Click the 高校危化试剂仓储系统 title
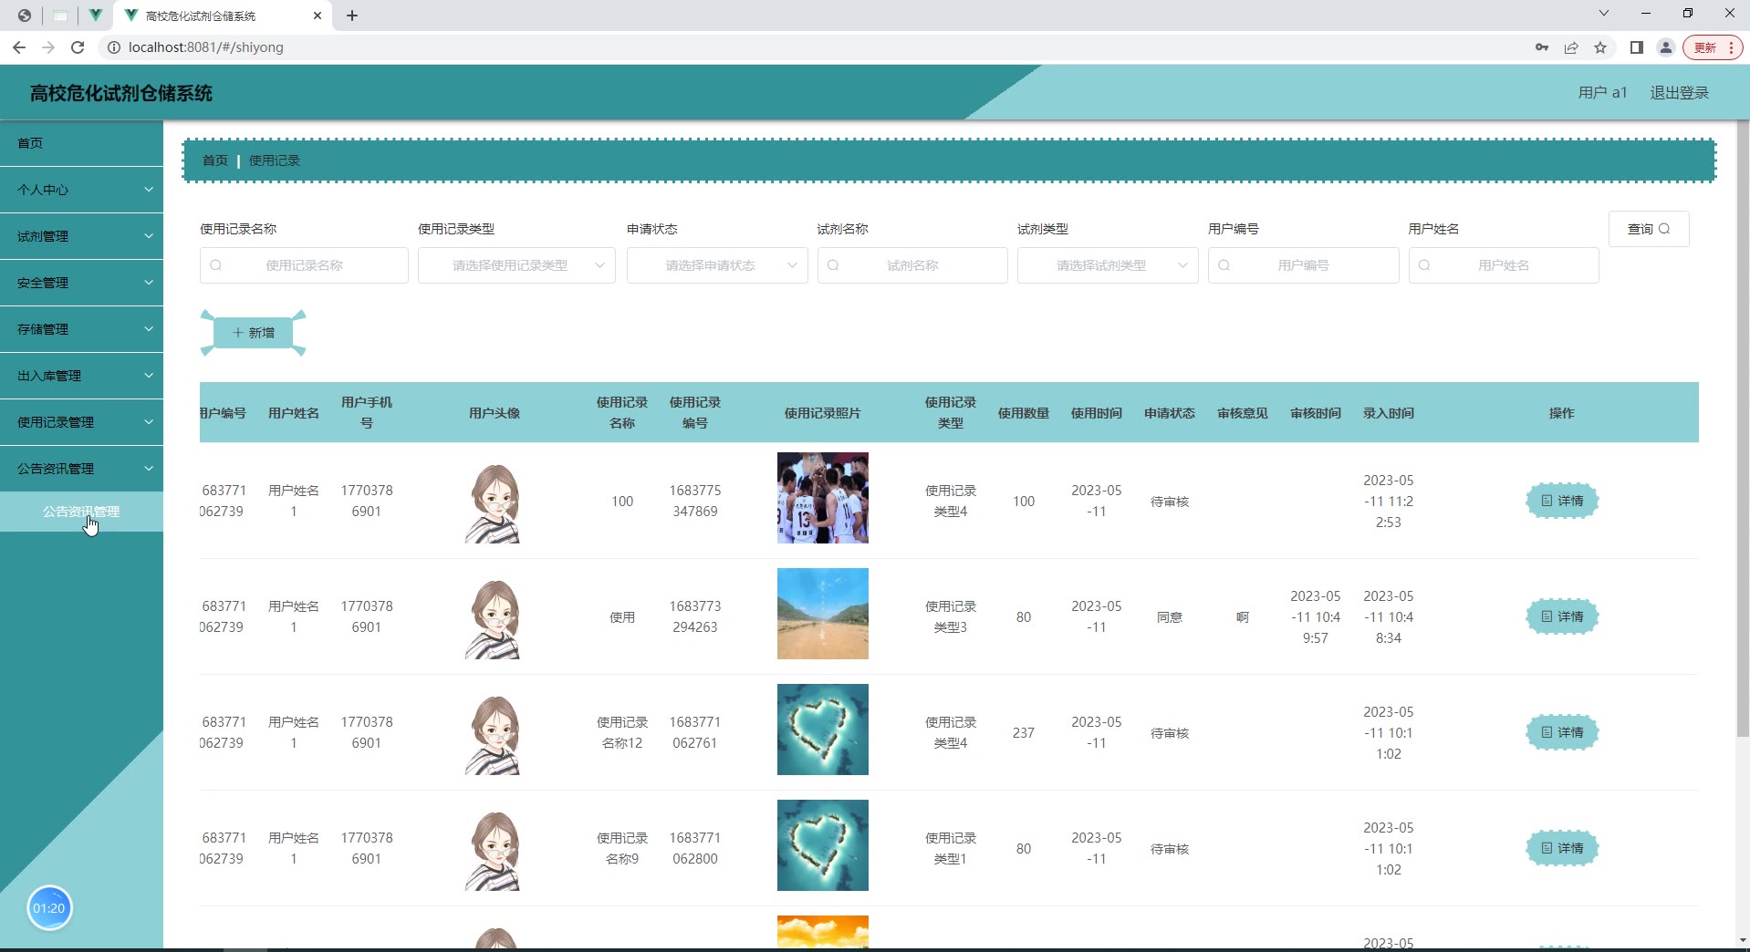Viewport: 1750px width, 952px height. (x=121, y=93)
